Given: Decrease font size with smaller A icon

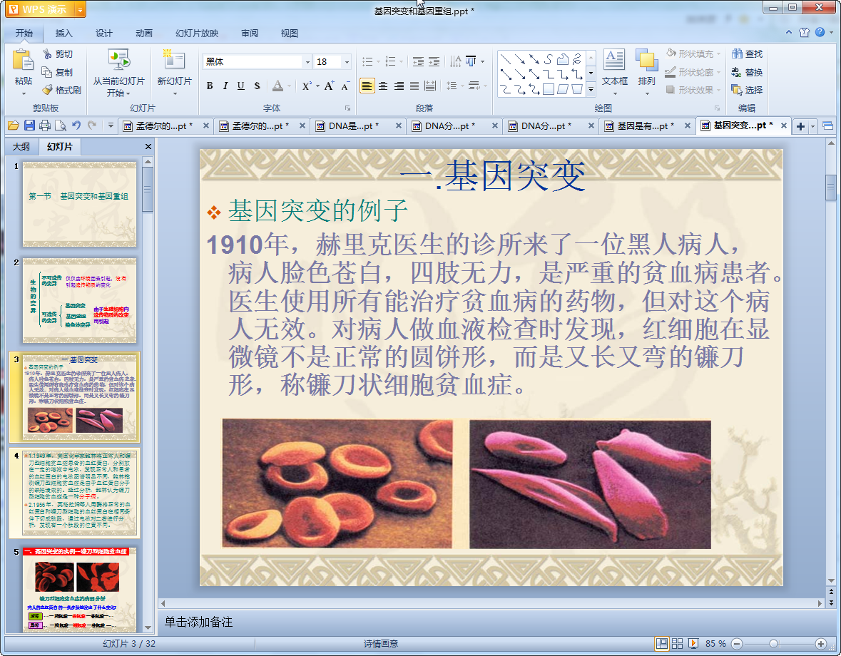Looking at the screenshot, I should pos(345,86).
